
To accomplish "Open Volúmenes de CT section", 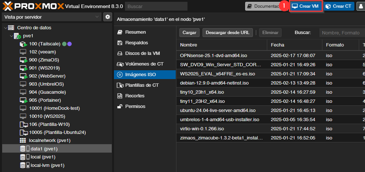I will (x=144, y=64).
